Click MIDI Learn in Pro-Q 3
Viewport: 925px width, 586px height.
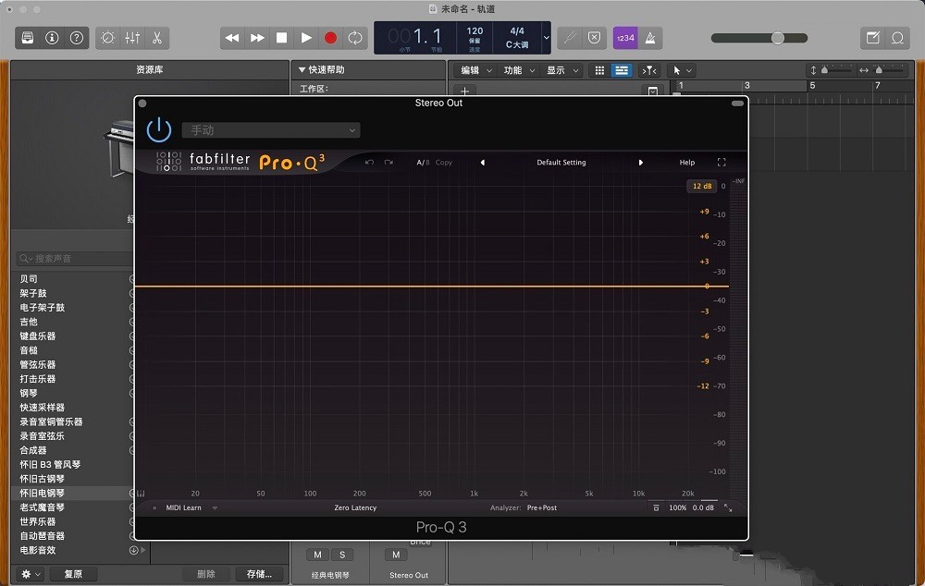tap(183, 507)
